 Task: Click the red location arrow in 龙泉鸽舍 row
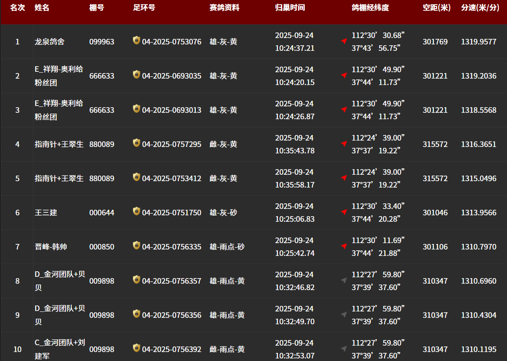coord(344,41)
